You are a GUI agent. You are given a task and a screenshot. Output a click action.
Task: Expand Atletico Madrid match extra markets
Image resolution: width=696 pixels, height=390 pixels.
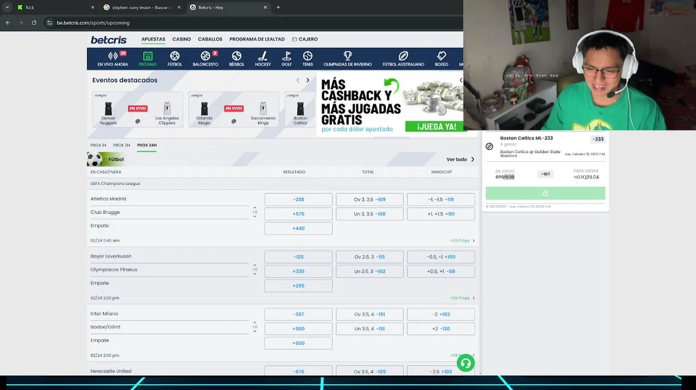[254, 212]
